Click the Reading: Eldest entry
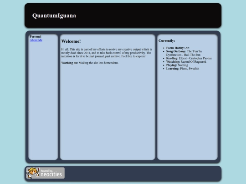 [189, 58]
